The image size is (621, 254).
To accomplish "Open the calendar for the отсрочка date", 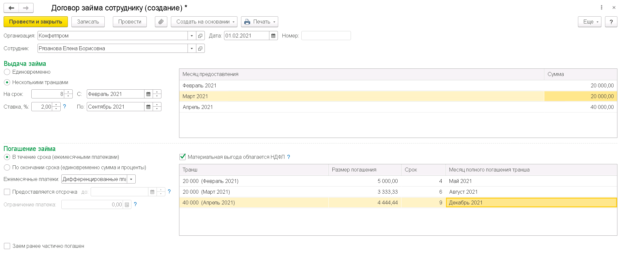I will (x=152, y=192).
